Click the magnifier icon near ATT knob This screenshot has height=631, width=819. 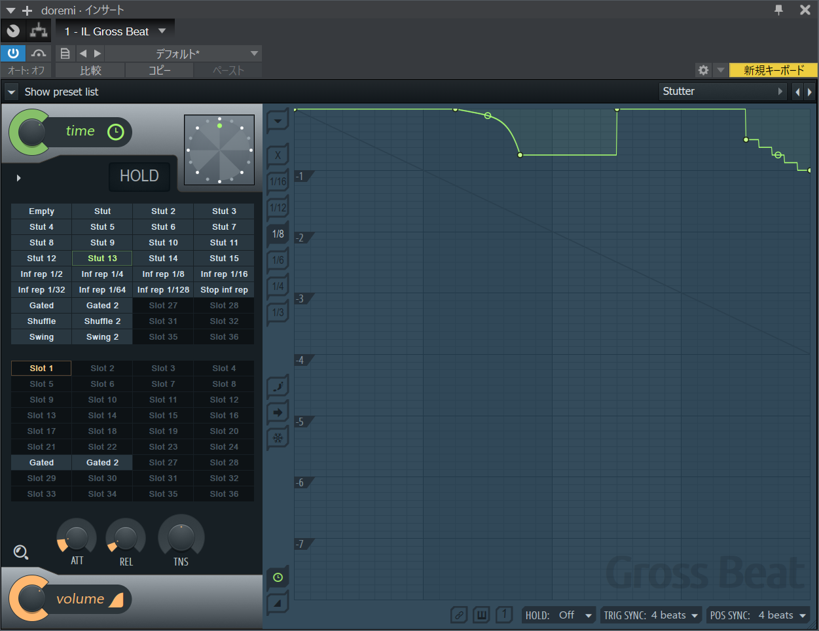pyautogui.click(x=21, y=552)
